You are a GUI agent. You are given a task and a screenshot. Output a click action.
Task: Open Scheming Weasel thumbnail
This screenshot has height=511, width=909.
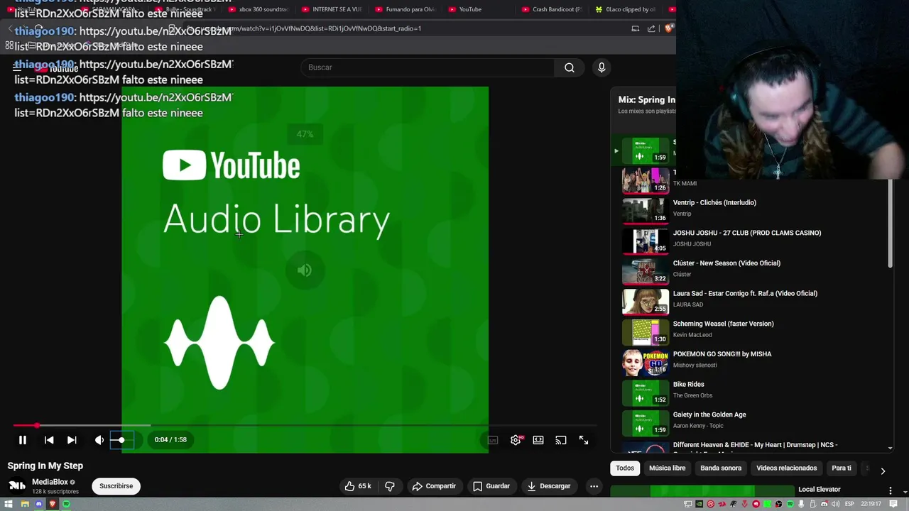click(x=646, y=332)
